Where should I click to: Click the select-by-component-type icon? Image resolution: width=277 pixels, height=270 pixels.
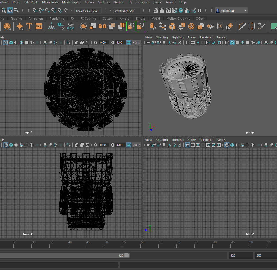click(x=17, y=10)
